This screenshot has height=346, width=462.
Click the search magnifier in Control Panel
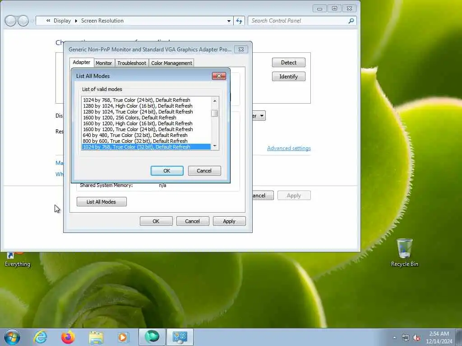[x=351, y=21]
